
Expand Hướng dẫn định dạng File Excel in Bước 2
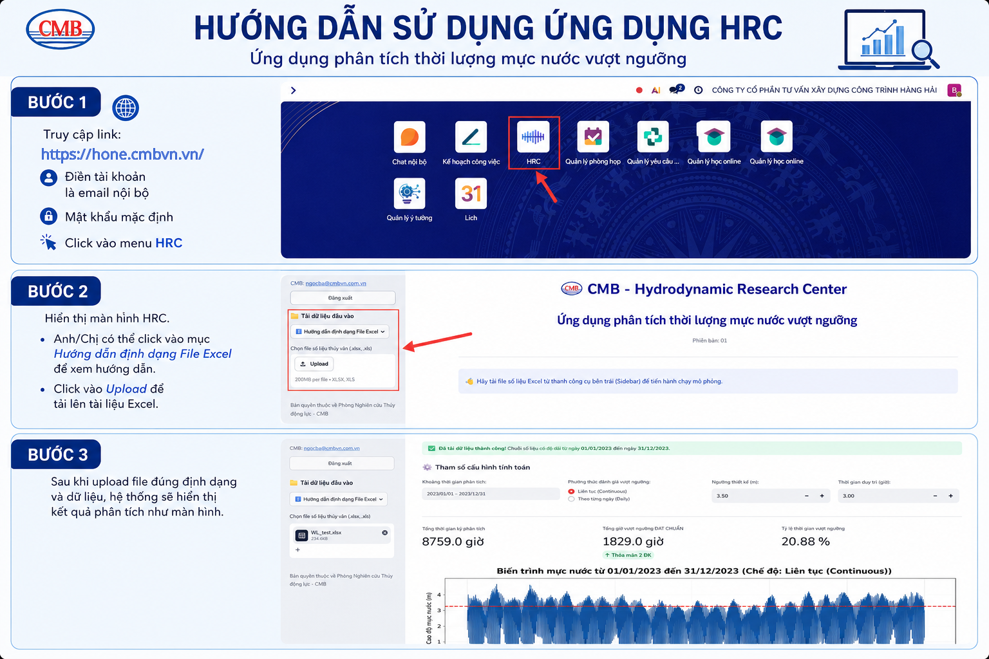(x=341, y=331)
